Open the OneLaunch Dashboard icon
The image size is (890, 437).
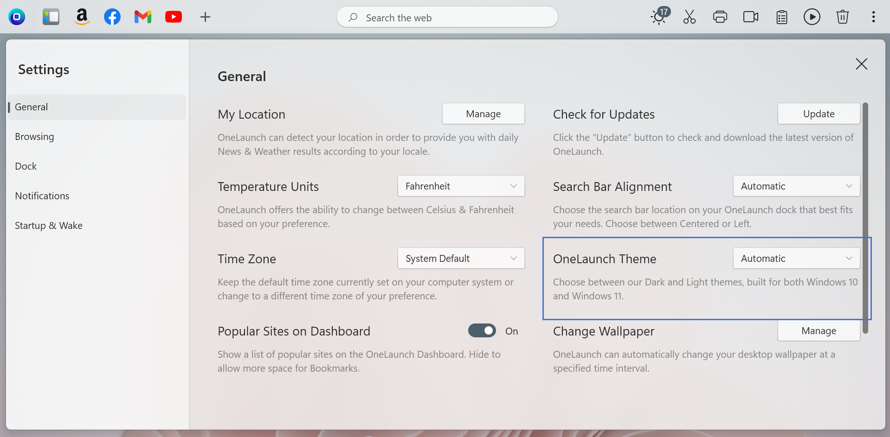51,17
